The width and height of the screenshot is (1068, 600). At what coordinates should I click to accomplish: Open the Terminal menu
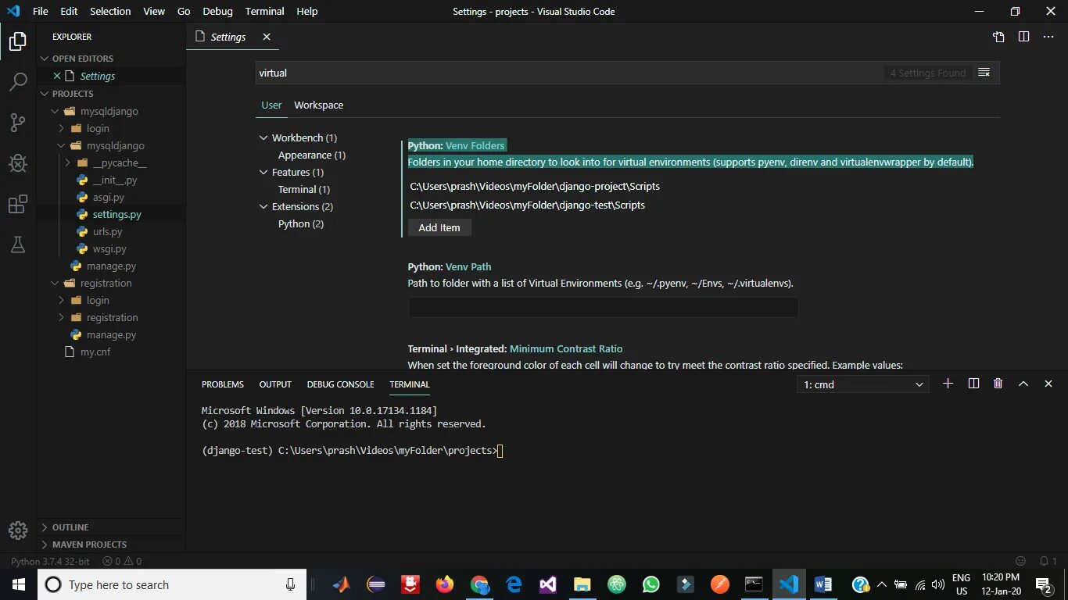tap(264, 11)
